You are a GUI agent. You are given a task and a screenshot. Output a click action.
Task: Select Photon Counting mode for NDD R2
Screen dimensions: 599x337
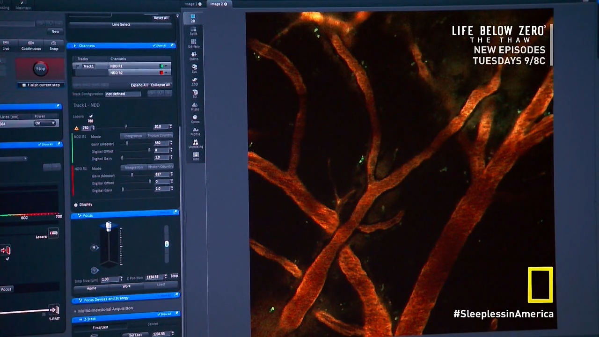tap(161, 167)
